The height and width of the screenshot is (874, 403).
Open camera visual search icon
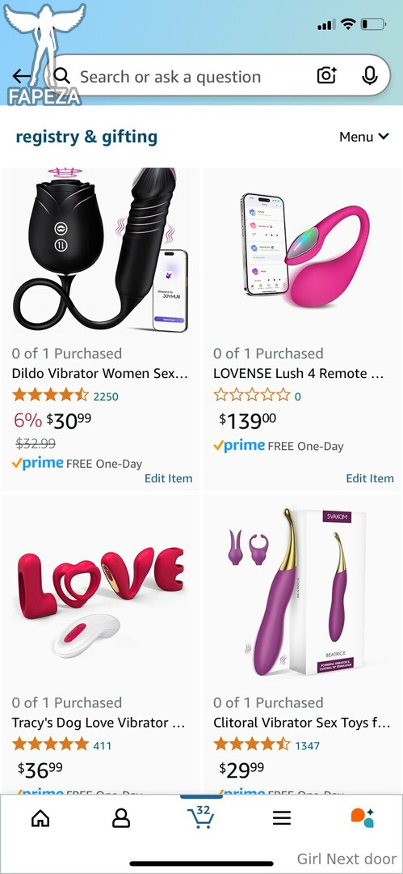click(x=327, y=75)
